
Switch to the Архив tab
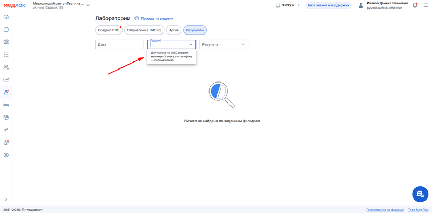(173, 30)
